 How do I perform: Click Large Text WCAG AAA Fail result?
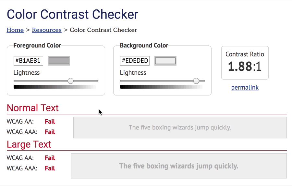50,168
